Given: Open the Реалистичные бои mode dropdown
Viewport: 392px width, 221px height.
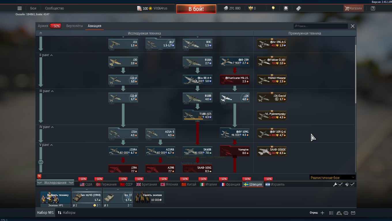Looking at the screenshot, I should pyautogui.click(x=332, y=178).
